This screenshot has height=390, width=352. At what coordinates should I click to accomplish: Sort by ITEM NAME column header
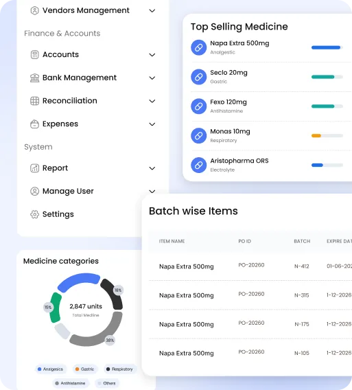click(172, 241)
